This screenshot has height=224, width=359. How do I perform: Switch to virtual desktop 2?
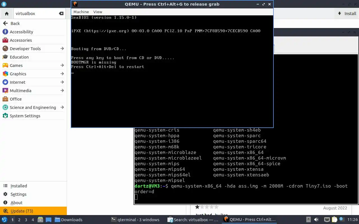(19, 220)
